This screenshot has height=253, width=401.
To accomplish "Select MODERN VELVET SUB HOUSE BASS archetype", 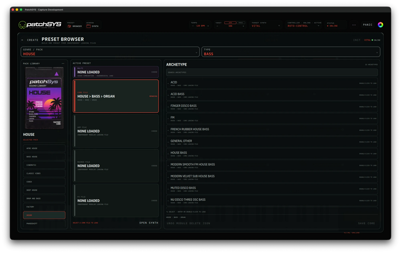I will pyautogui.click(x=272, y=177).
